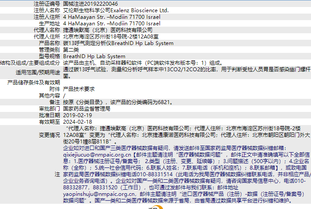The width and height of the screenshot is (311, 209).
Task: Click the 注册人住所 address value
Action: pyautogui.click(x=112, y=17)
